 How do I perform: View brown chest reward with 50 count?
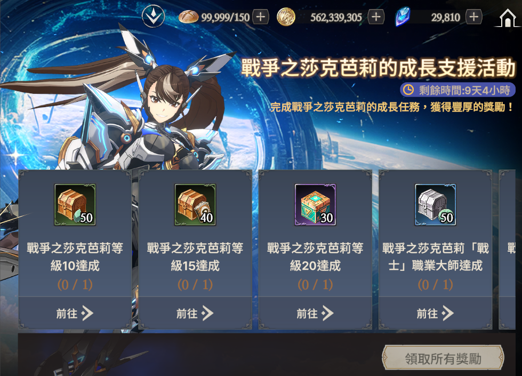pyautogui.click(x=75, y=205)
